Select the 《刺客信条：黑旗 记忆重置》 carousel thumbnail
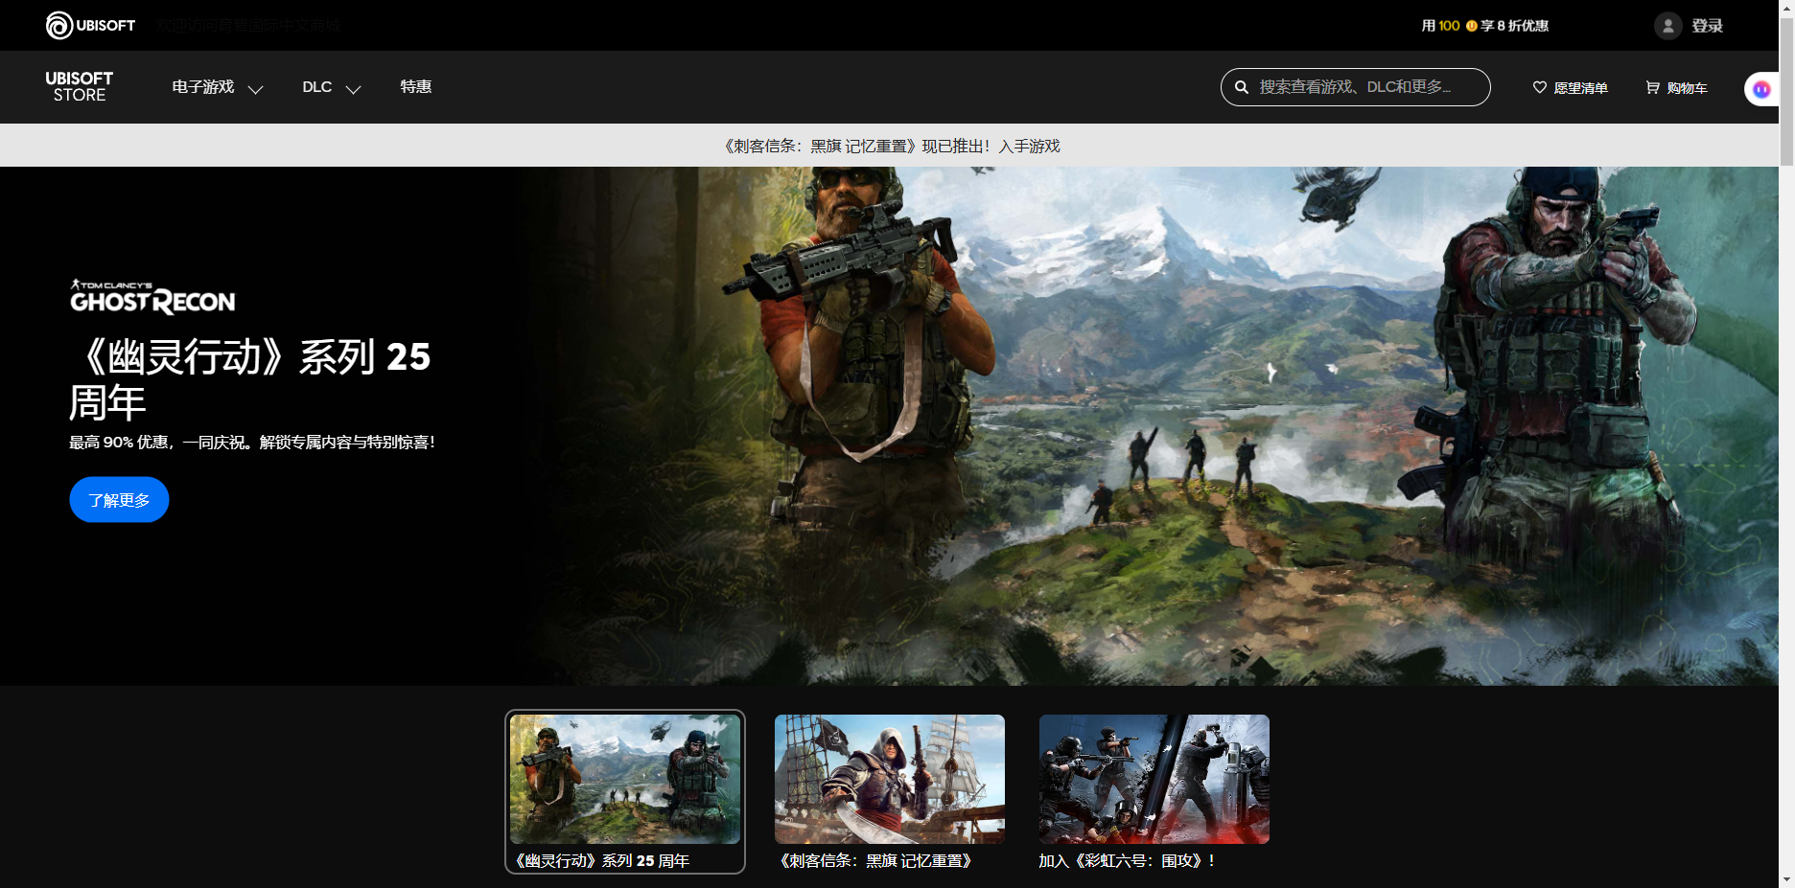The height and width of the screenshot is (888, 1795). tap(890, 791)
